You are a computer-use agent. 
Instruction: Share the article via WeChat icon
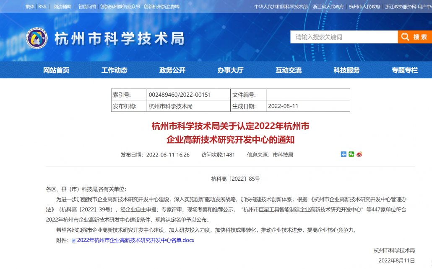(351, 154)
